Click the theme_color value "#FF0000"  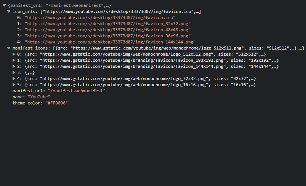coord(57,103)
